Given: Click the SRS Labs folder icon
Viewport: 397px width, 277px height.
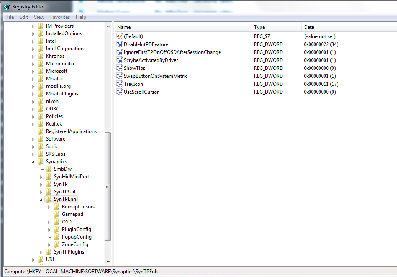Looking at the screenshot, I should 41,154.
